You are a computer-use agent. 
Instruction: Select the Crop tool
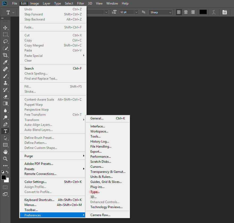click(5, 55)
